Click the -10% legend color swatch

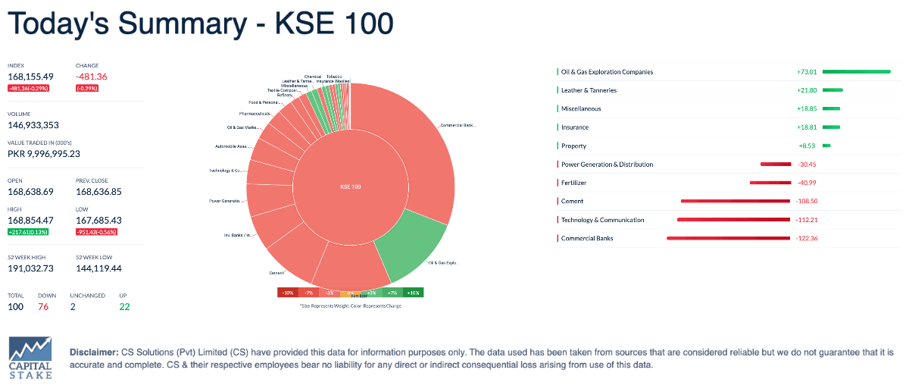click(x=288, y=293)
